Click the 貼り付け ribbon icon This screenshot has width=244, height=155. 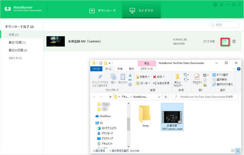pyautogui.click(x=123, y=79)
